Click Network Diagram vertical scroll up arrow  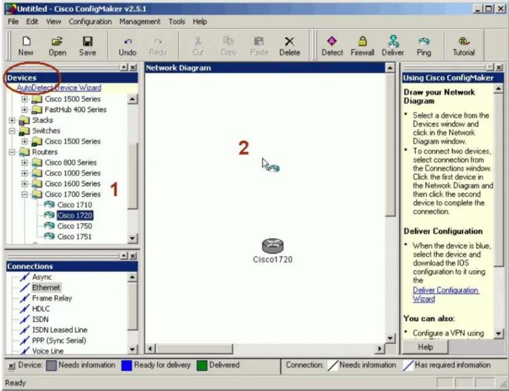[390, 68]
